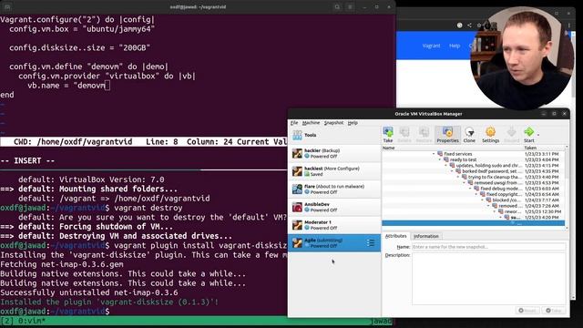
Task: Click the Vagrant link in browser window
Action: point(431,46)
